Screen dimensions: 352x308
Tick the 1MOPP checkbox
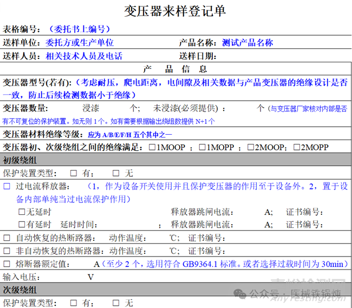tap(202, 147)
